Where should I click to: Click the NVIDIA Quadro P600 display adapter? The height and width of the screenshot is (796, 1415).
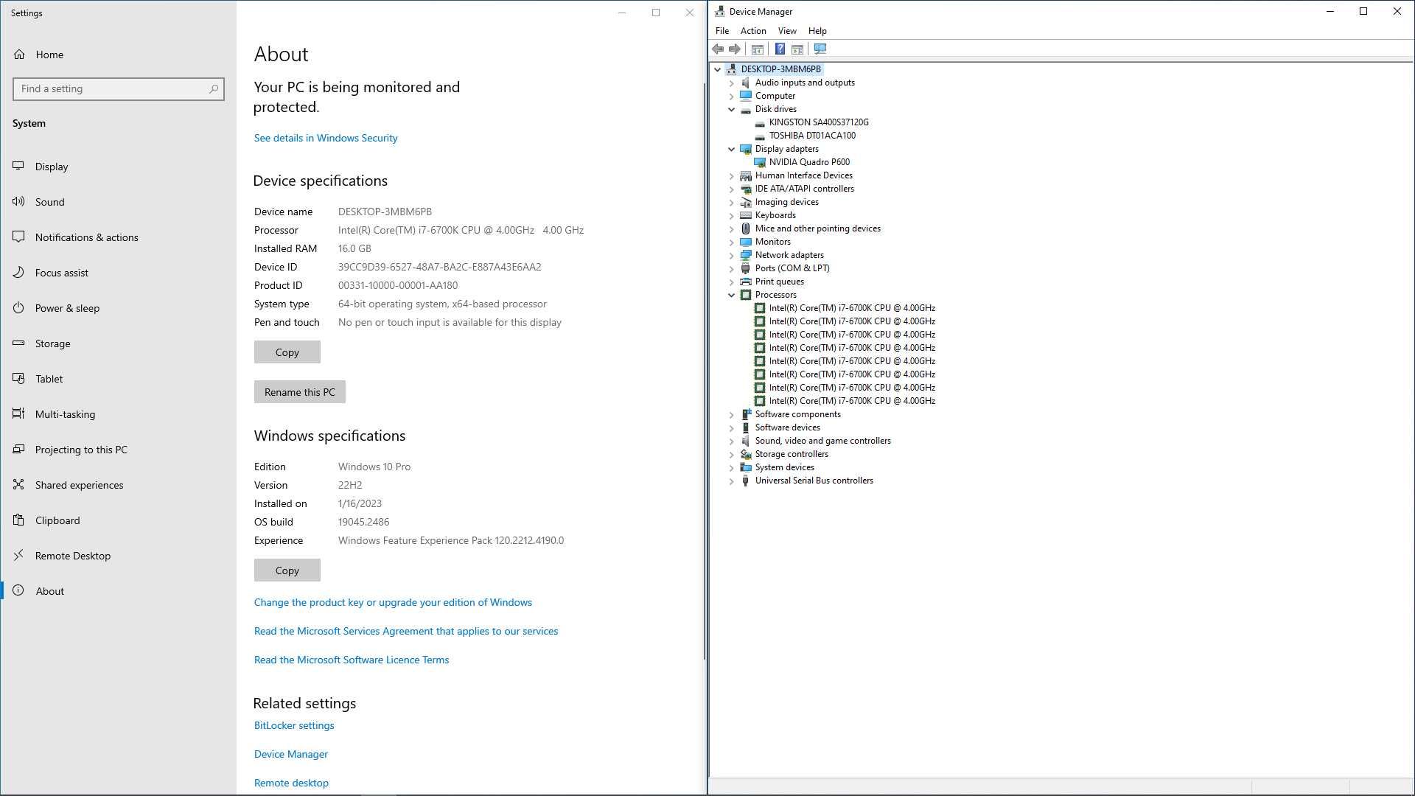click(809, 161)
